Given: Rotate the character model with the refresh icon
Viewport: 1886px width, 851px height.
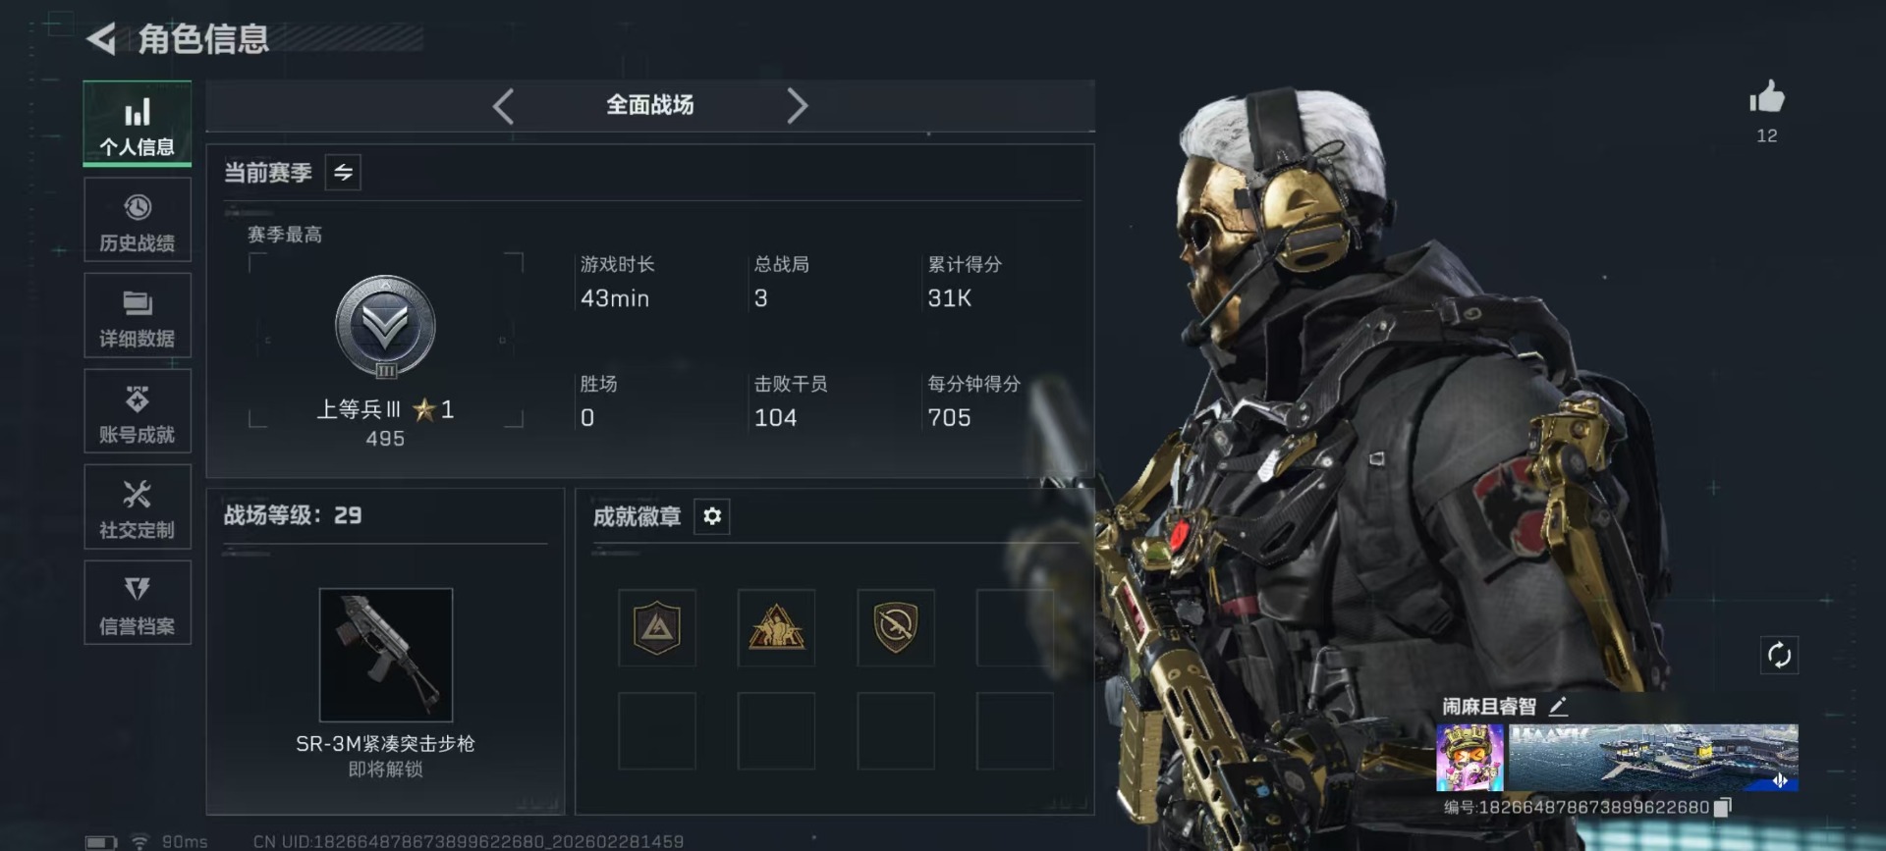Looking at the screenshot, I should (x=1779, y=655).
